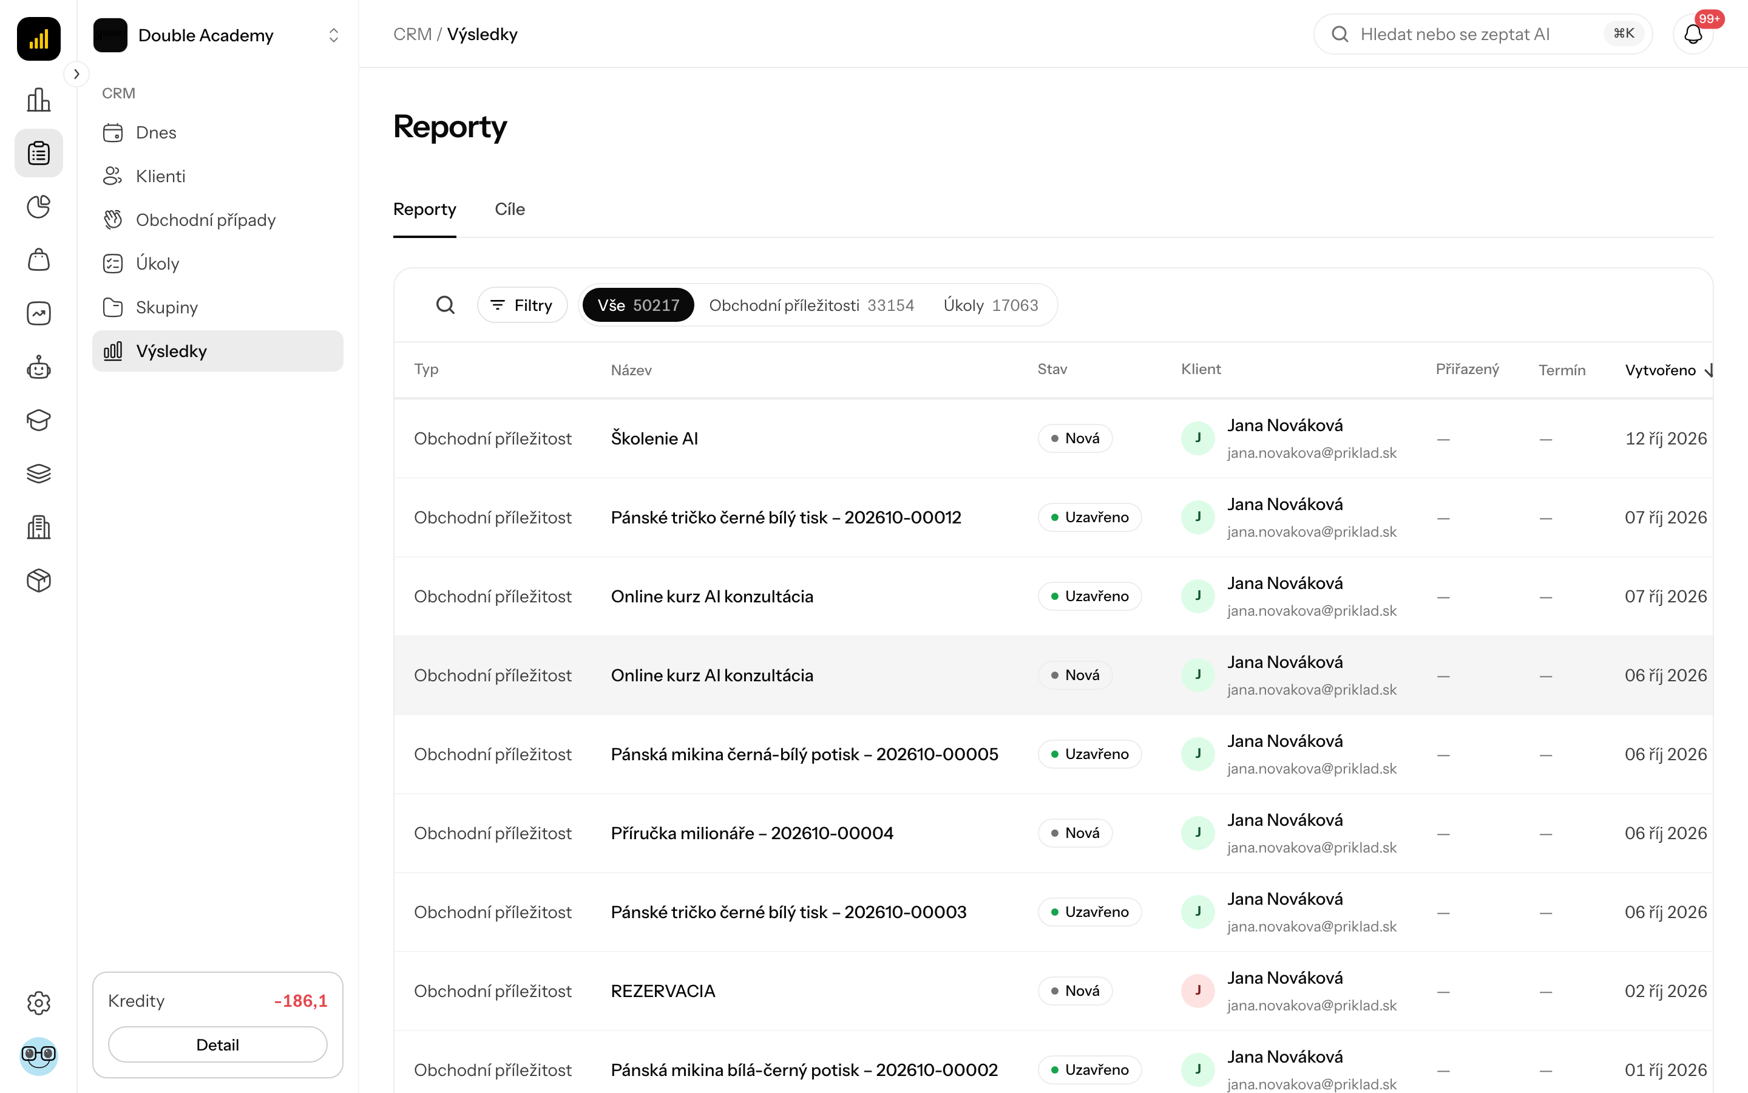
Task: Switch to the Cíle tab
Action: [510, 209]
